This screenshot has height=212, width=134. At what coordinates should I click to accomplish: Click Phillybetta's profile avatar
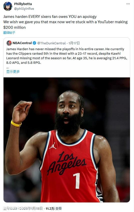pos(8,6)
